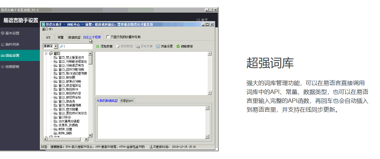Click the 上次更新时间 status bar label
Viewport: 380px width, 159px height.
(160, 147)
